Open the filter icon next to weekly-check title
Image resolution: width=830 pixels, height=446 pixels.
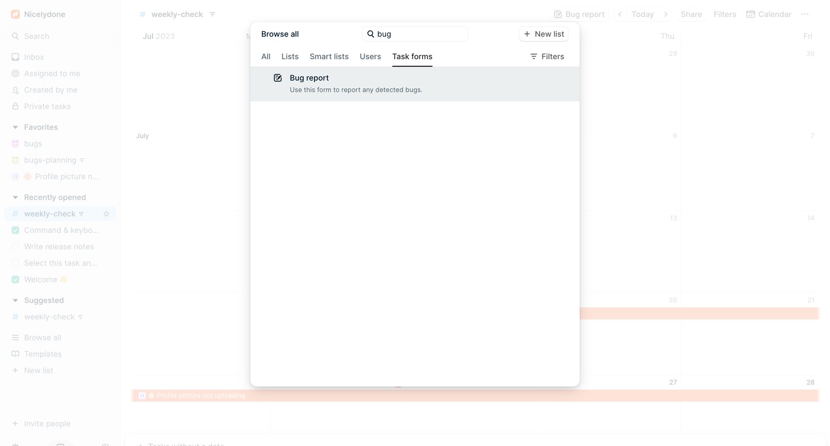coord(212,14)
